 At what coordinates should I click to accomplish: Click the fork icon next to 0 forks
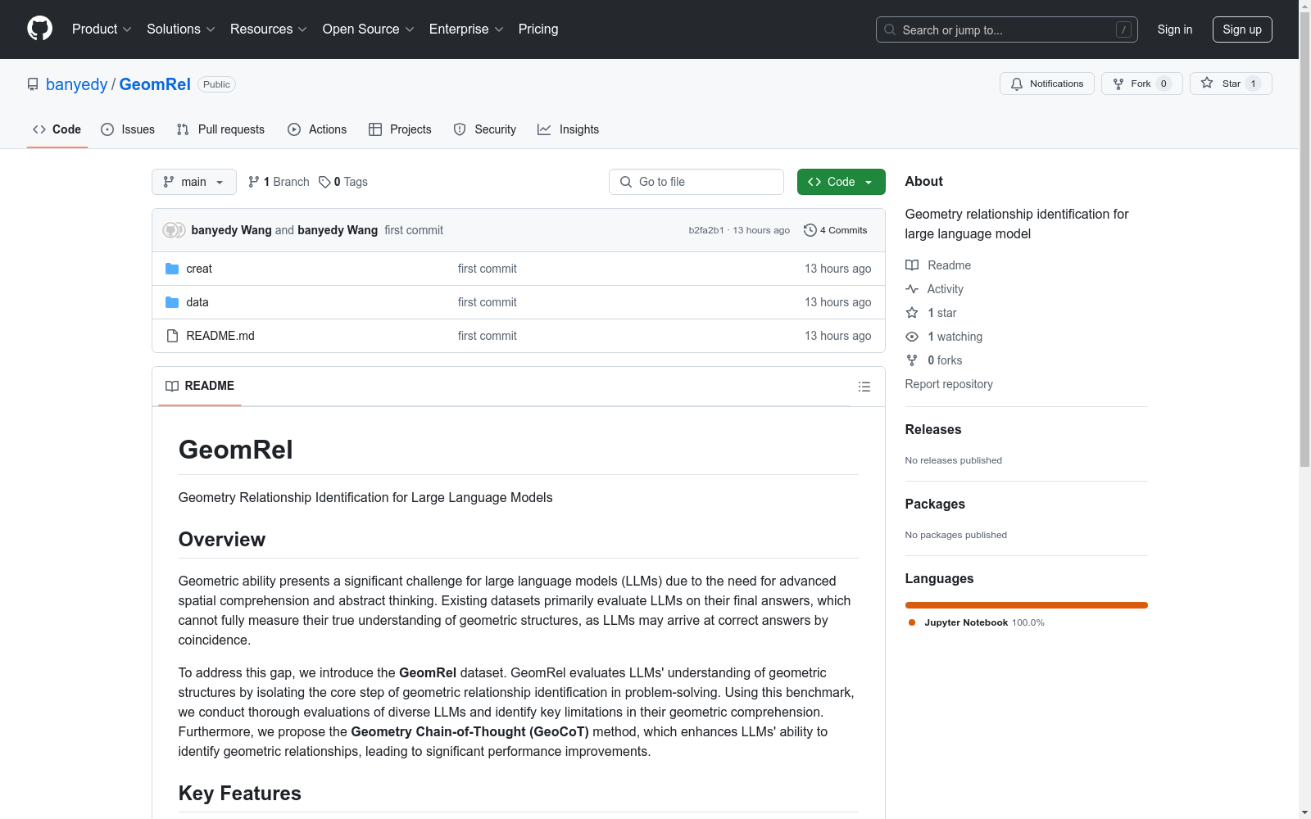[912, 360]
